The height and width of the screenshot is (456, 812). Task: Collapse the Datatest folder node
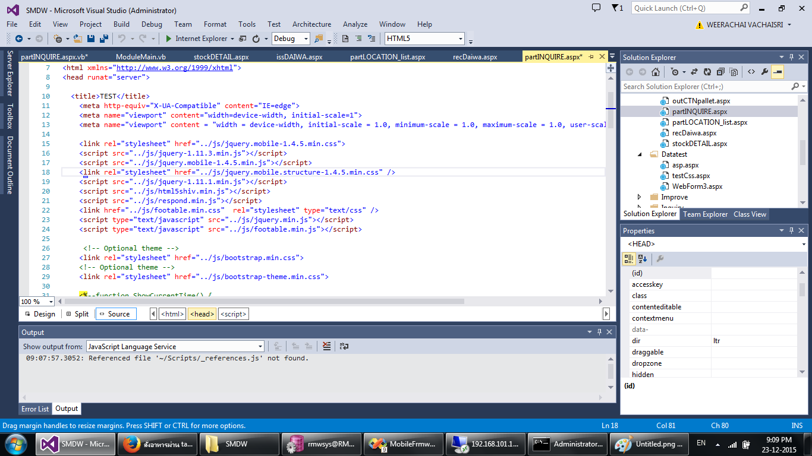tap(640, 154)
